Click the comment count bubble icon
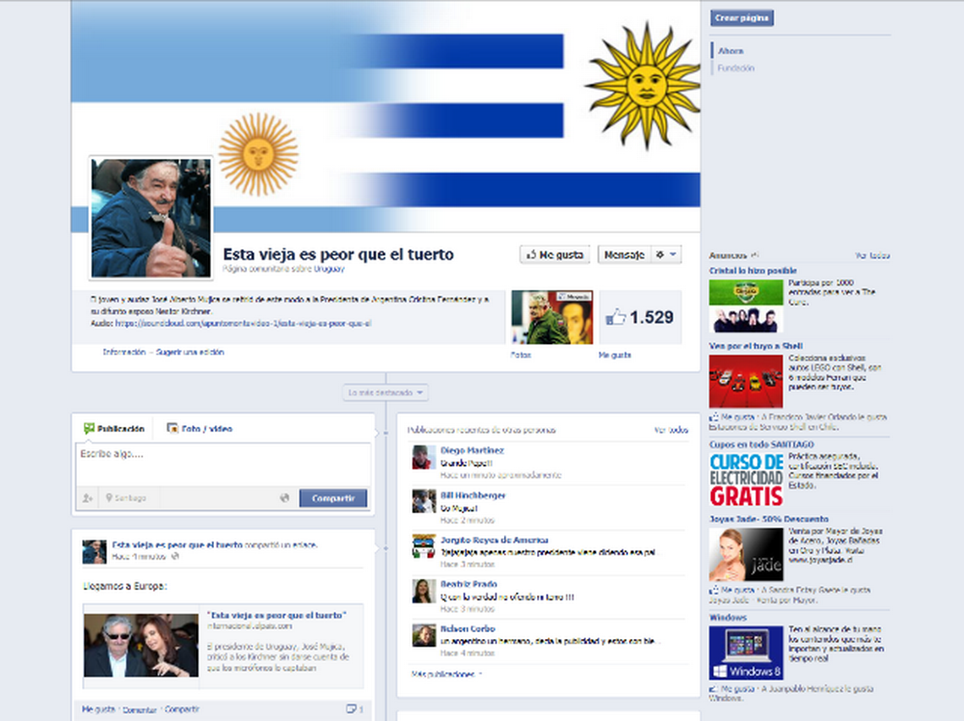The height and width of the screenshot is (721, 964). coord(352,708)
